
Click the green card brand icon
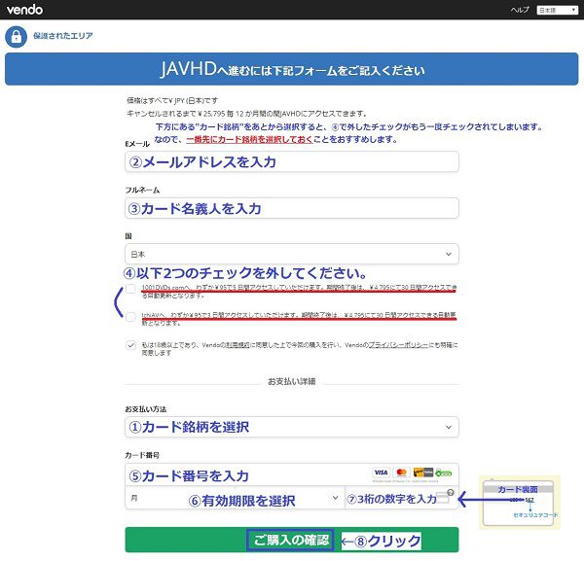[443, 473]
